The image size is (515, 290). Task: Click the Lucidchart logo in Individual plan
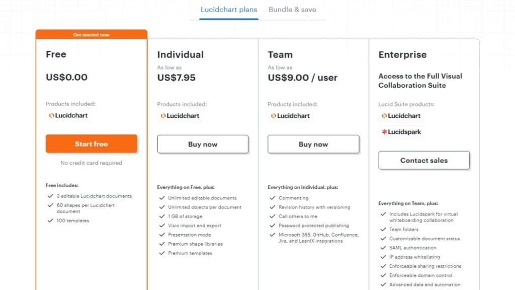180,116
